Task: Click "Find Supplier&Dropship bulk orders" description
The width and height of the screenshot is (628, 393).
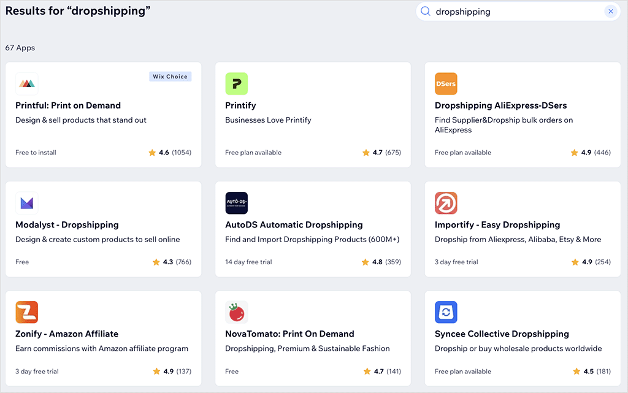Action: (x=504, y=125)
